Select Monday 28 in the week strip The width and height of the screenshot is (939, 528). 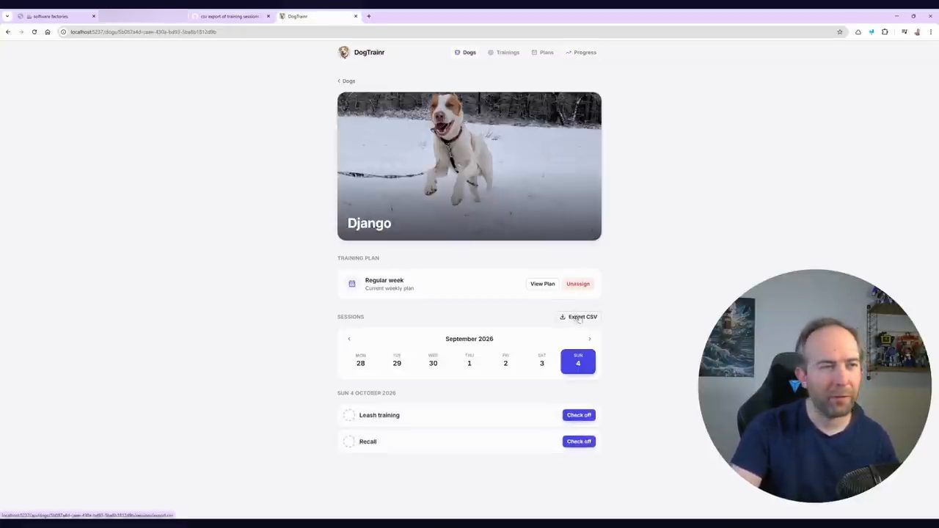(x=360, y=361)
